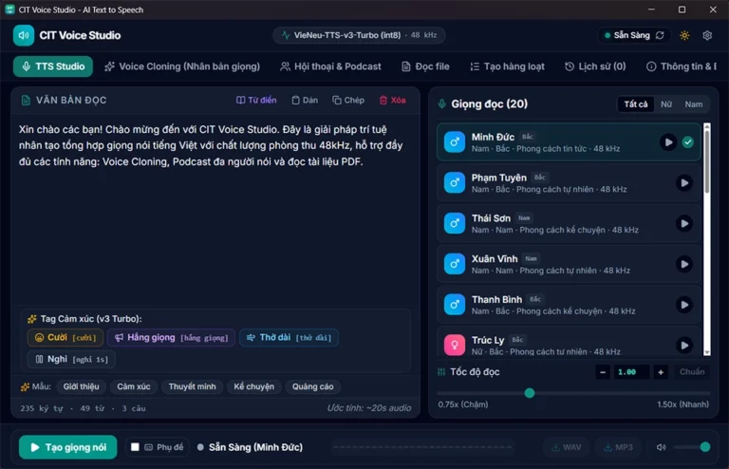The image size is (729, 469).
Task: Filter voices by Nam
Action: click(693, 104)
